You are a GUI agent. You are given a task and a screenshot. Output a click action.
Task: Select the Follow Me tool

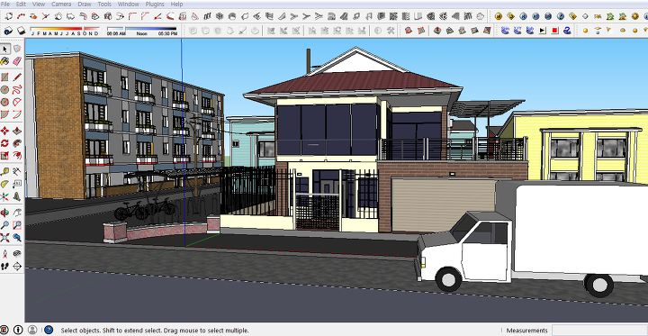tap(17, 143)
